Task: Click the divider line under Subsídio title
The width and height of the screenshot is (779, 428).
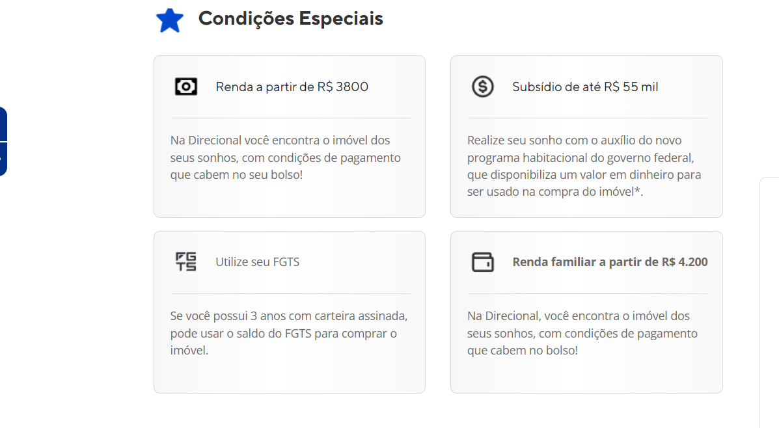Action: pos(586,118)
